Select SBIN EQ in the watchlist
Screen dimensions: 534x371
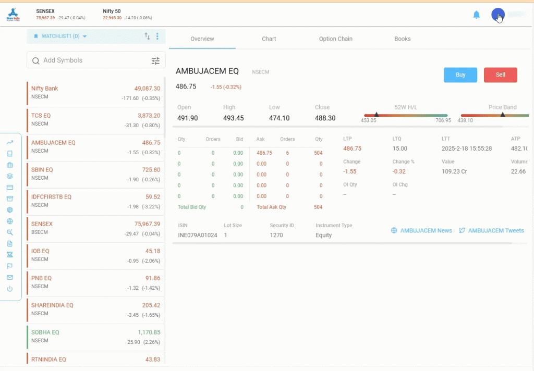[95, 174]
